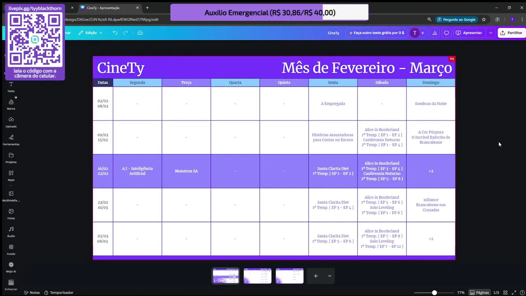
Task: Click the CineTy document title
Action: click(334, 33)
